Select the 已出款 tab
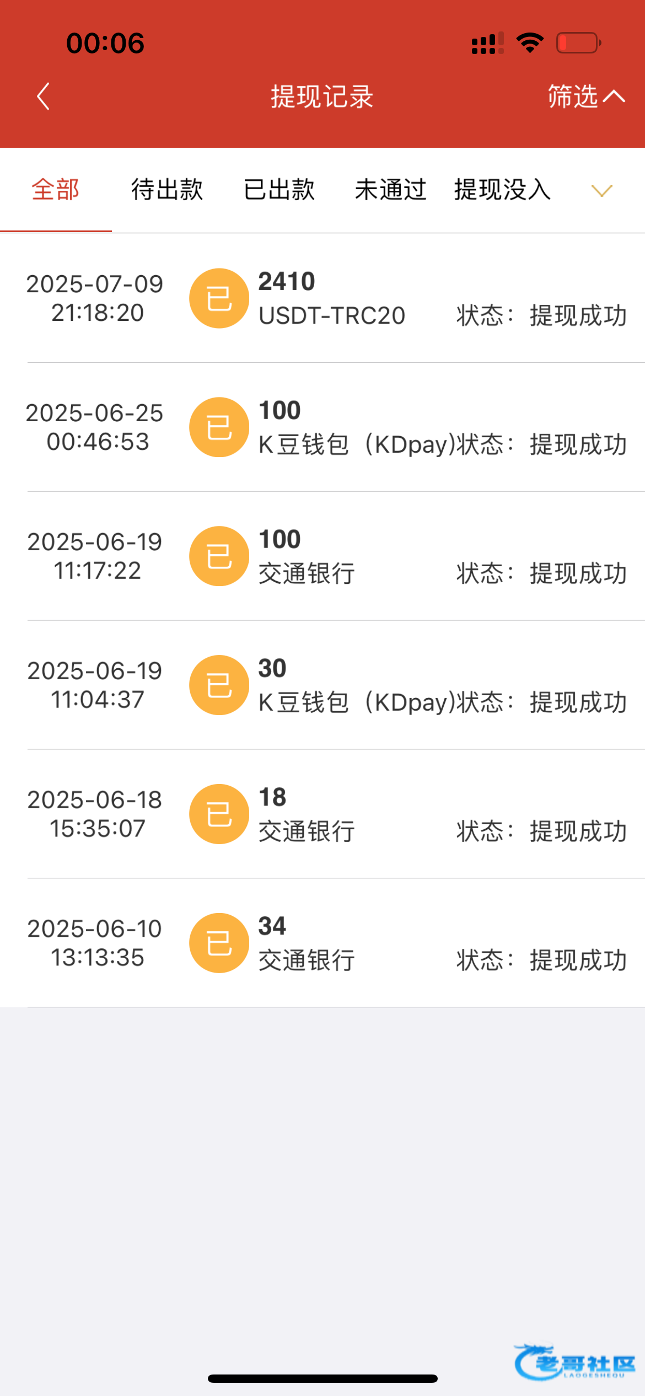This screenshot has height=1396, width=645. click(x=279, y=190)
